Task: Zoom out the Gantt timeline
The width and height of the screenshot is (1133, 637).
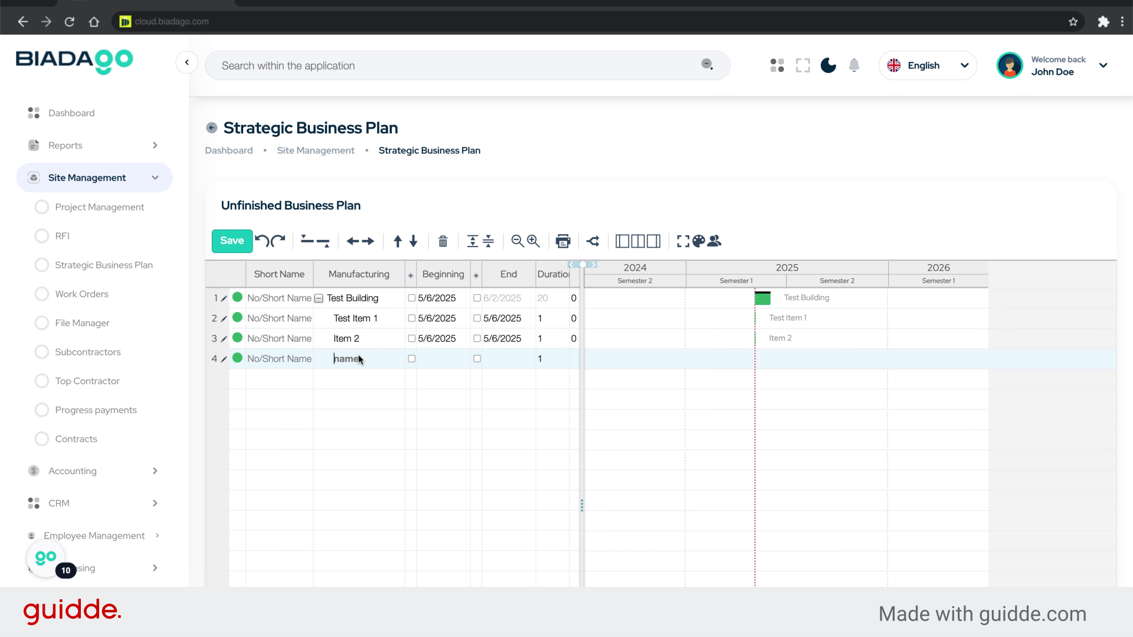Action: click(518, 241)
